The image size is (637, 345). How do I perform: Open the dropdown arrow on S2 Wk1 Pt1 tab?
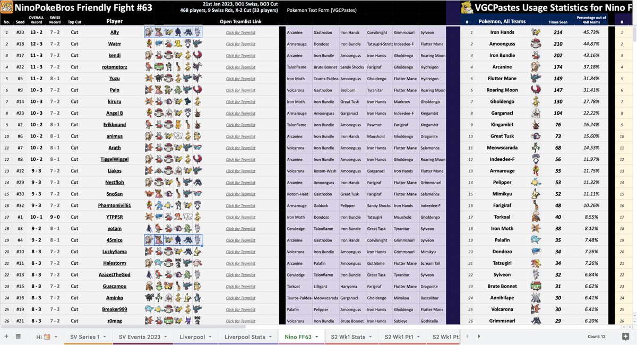pos(418,337)
